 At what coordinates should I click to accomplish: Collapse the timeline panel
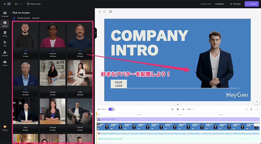coord(257,109)
